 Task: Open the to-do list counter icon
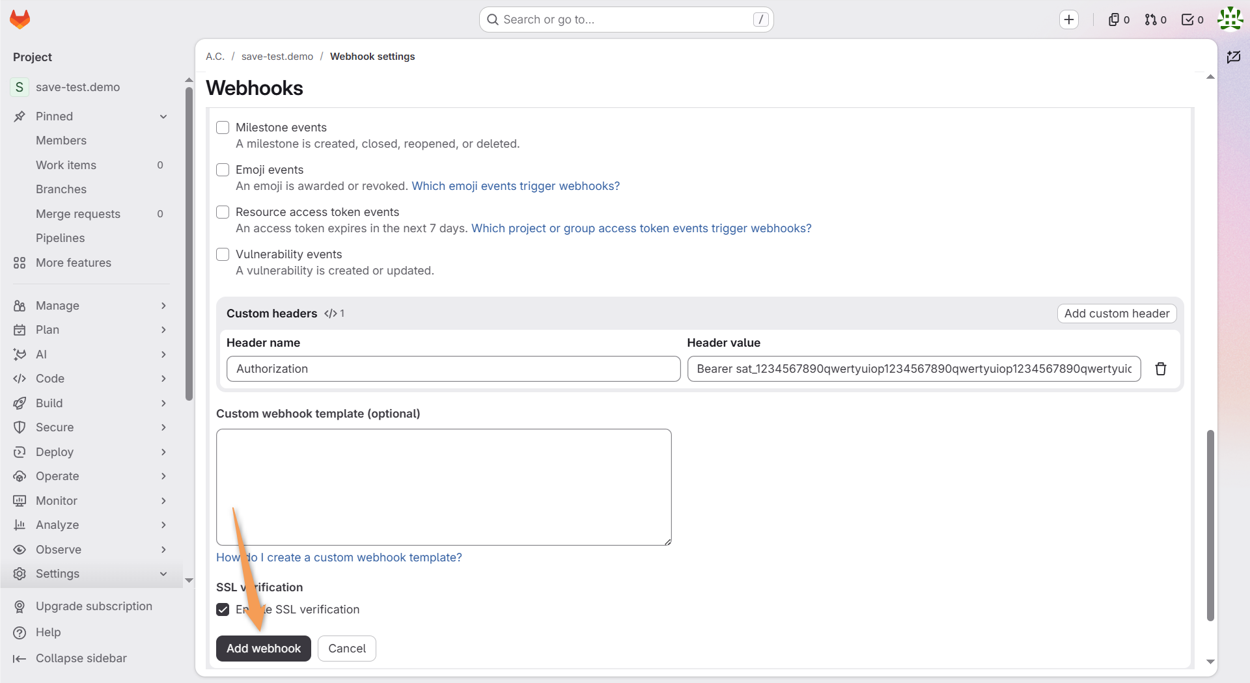tap(1193, 20)
